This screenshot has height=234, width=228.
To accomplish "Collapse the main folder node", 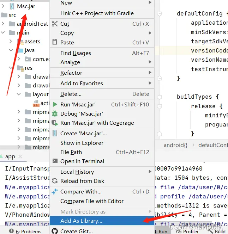I will point(3,32).
